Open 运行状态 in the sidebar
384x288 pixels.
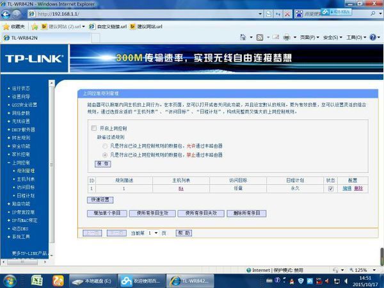point(21,88)
